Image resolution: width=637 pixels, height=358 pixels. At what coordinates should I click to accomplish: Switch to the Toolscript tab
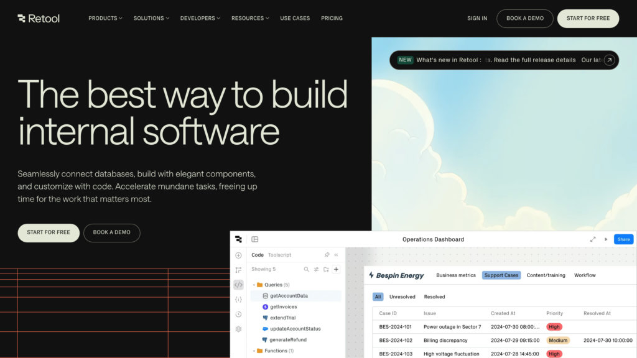[x=279, y=255]
